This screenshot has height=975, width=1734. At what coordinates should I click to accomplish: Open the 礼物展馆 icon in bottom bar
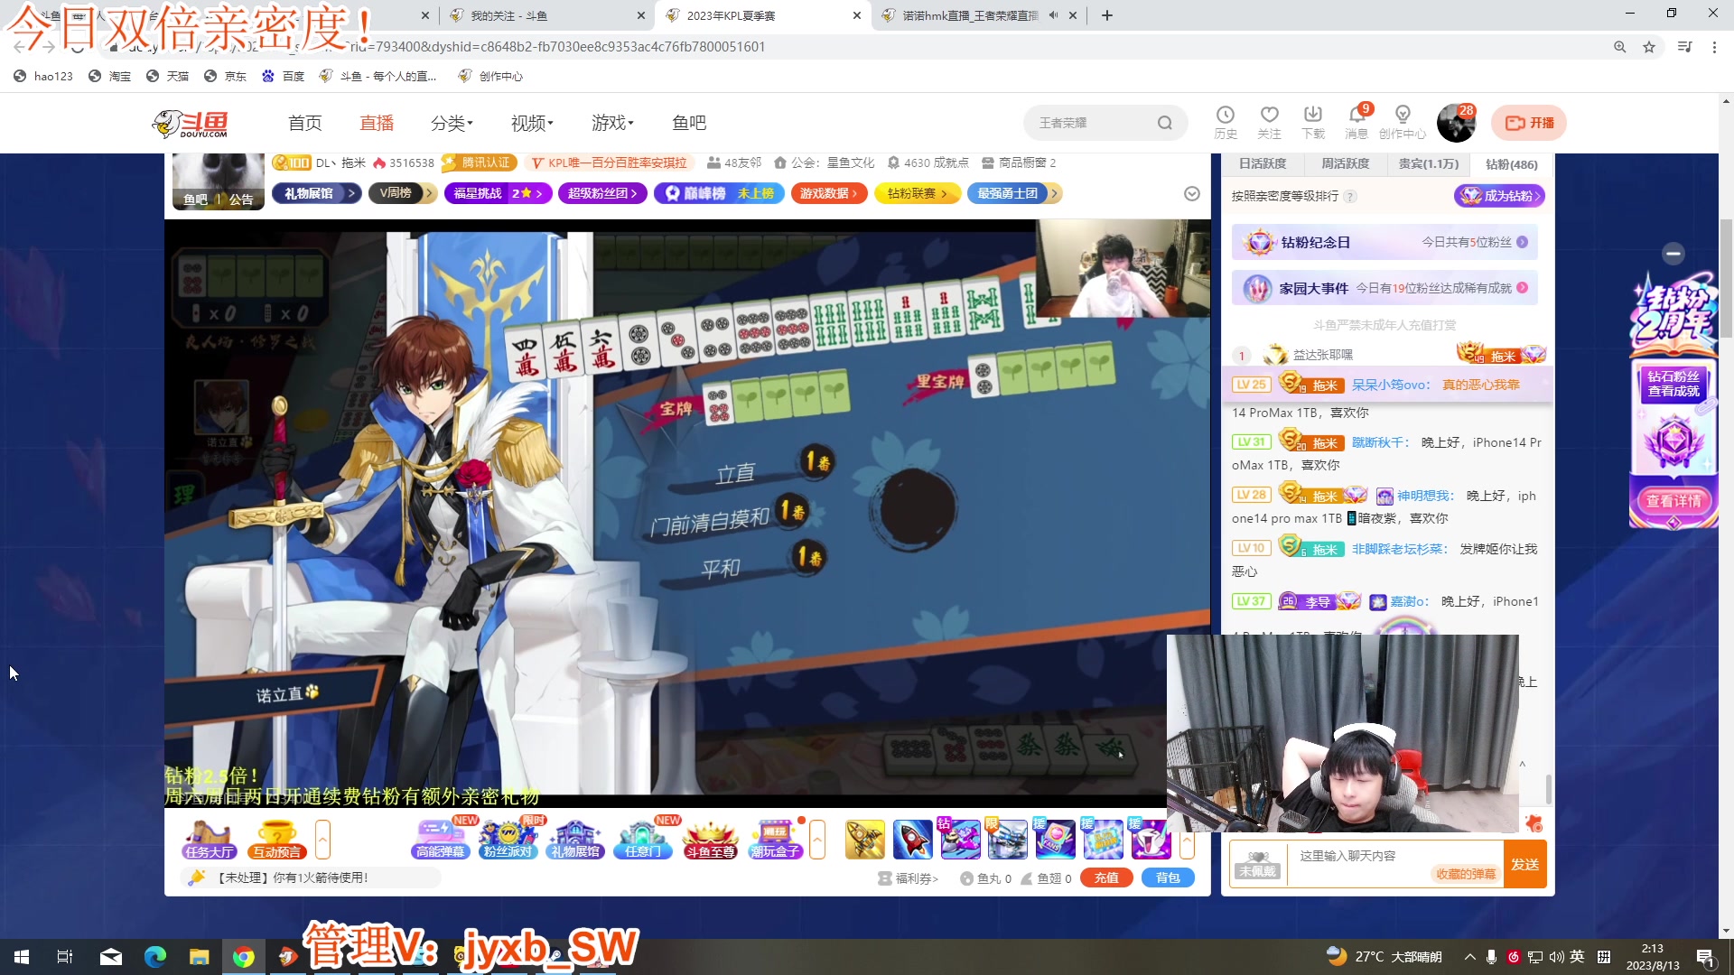click(575, 840)
